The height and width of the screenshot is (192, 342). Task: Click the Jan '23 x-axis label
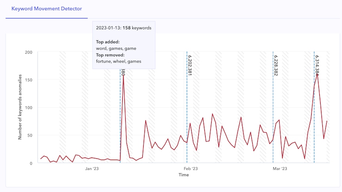click(92, 169)
